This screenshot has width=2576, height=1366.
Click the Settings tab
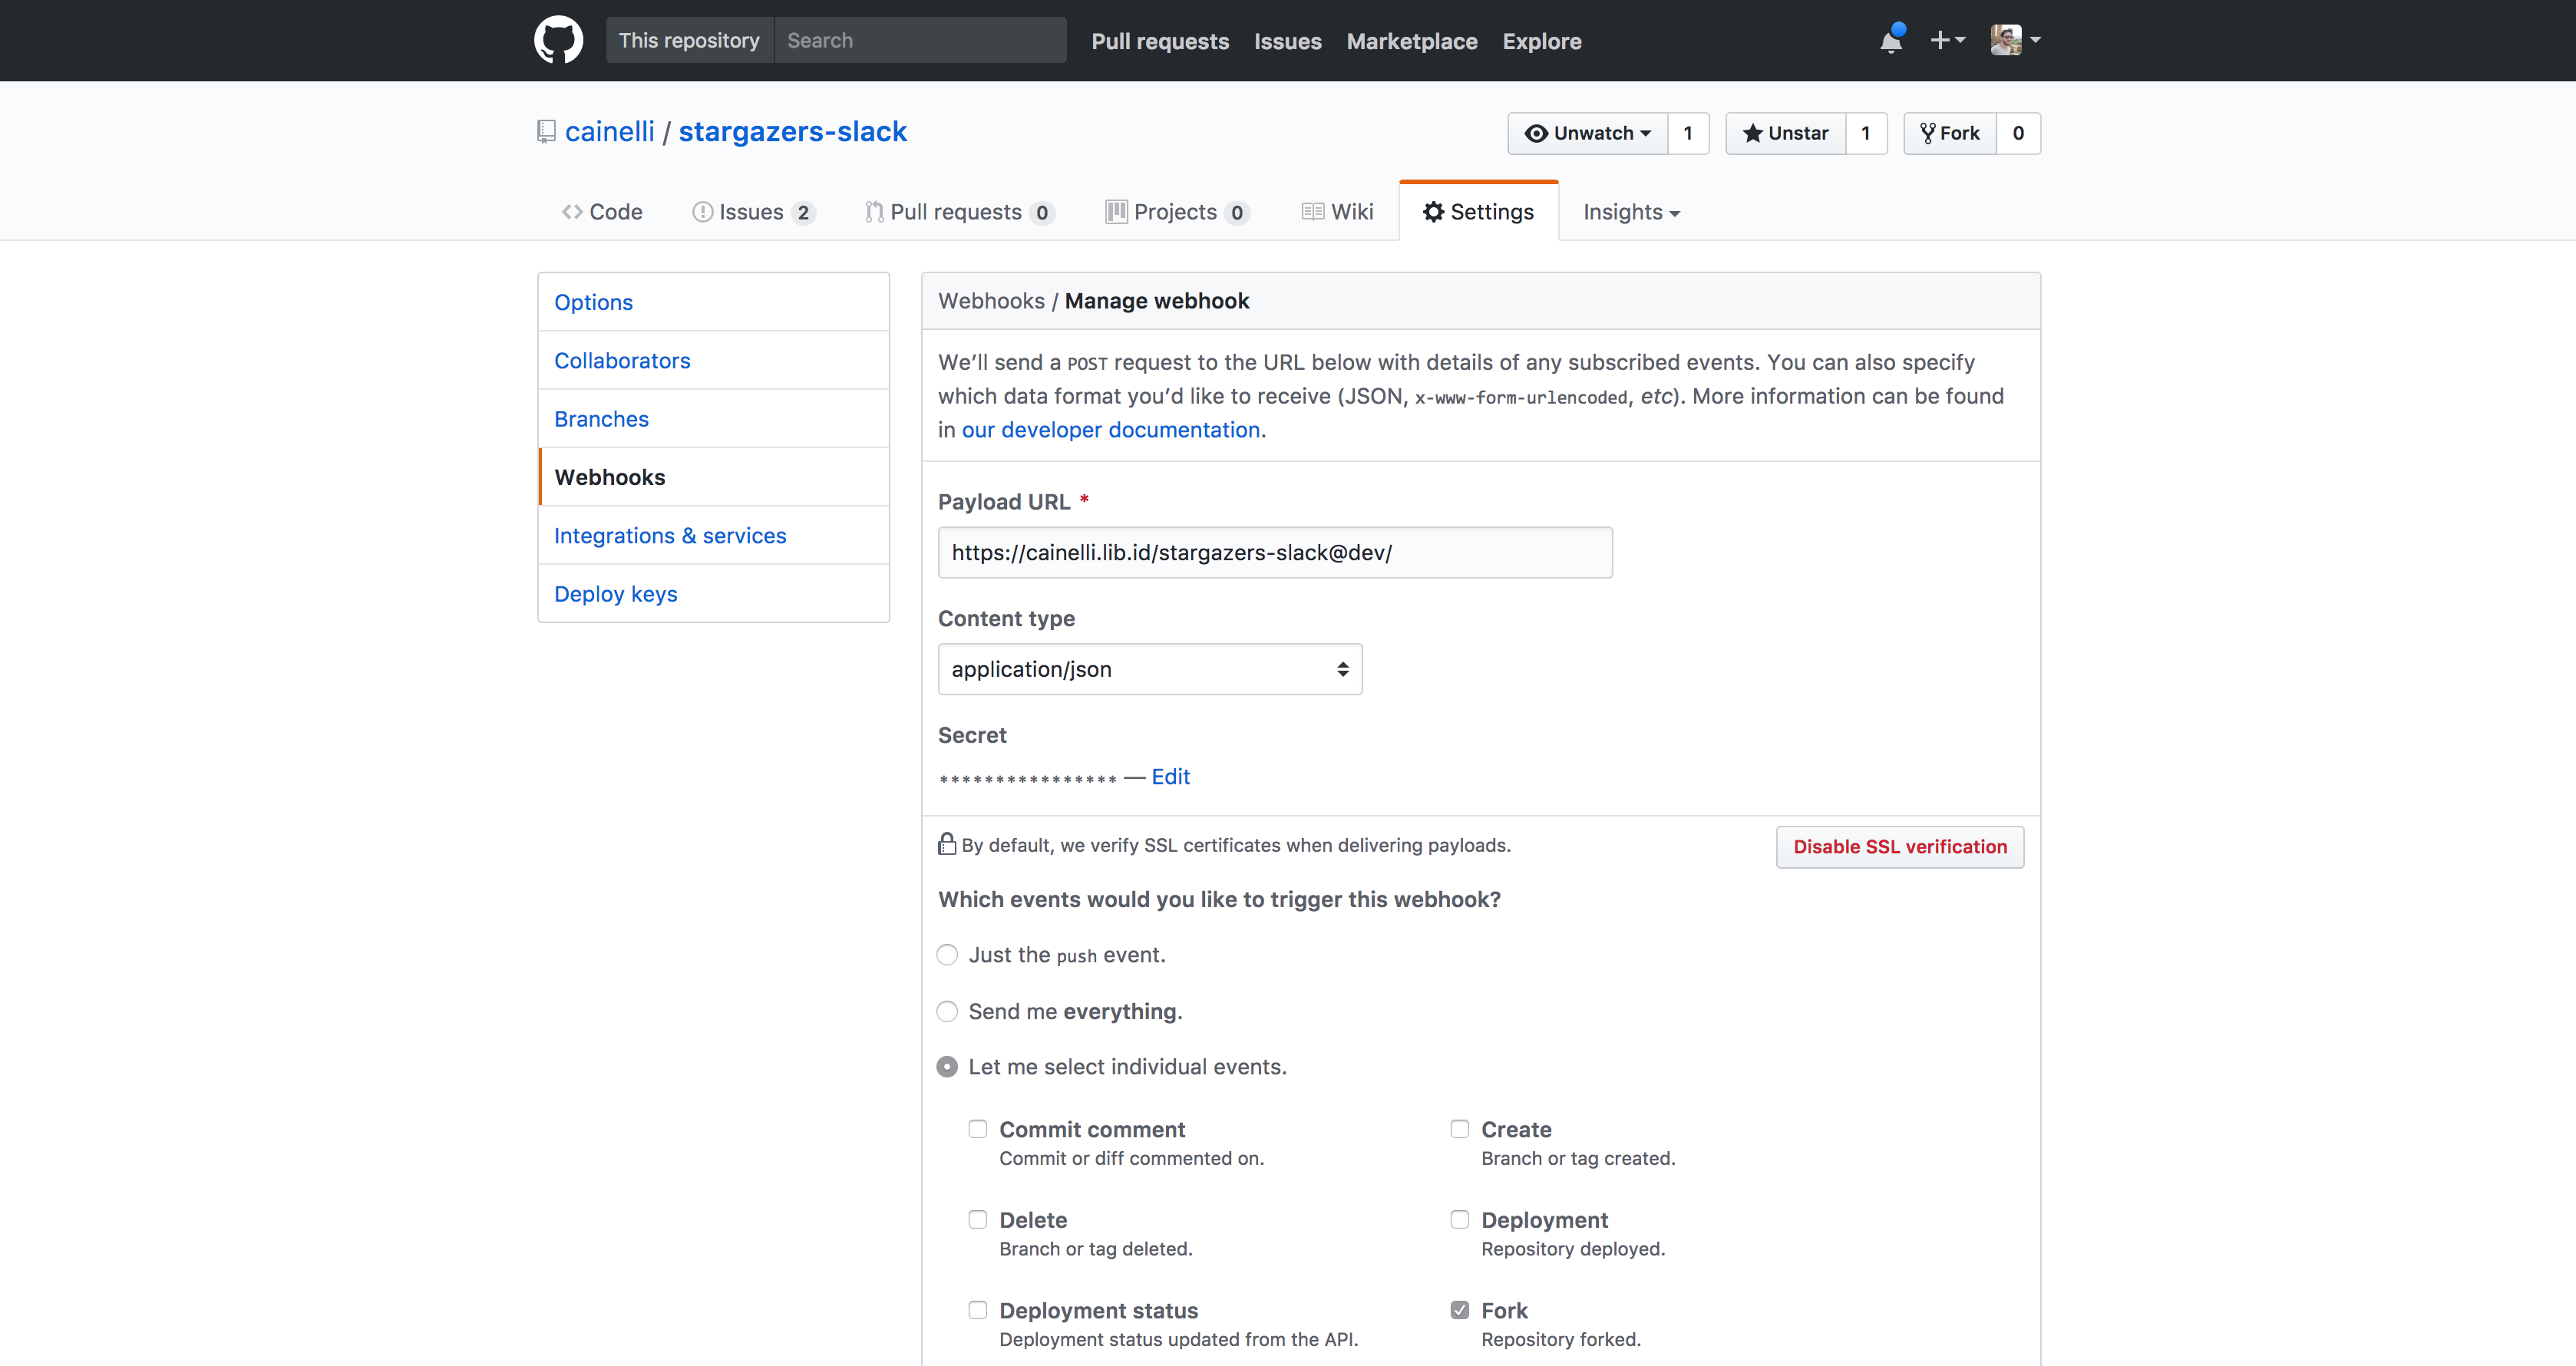(x=1478, y=212)
